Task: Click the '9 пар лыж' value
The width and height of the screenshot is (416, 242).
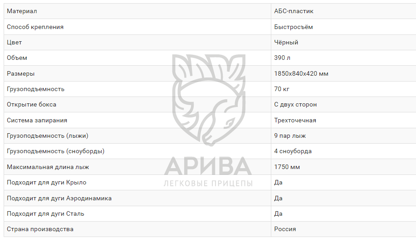Action: click(290, 136)
